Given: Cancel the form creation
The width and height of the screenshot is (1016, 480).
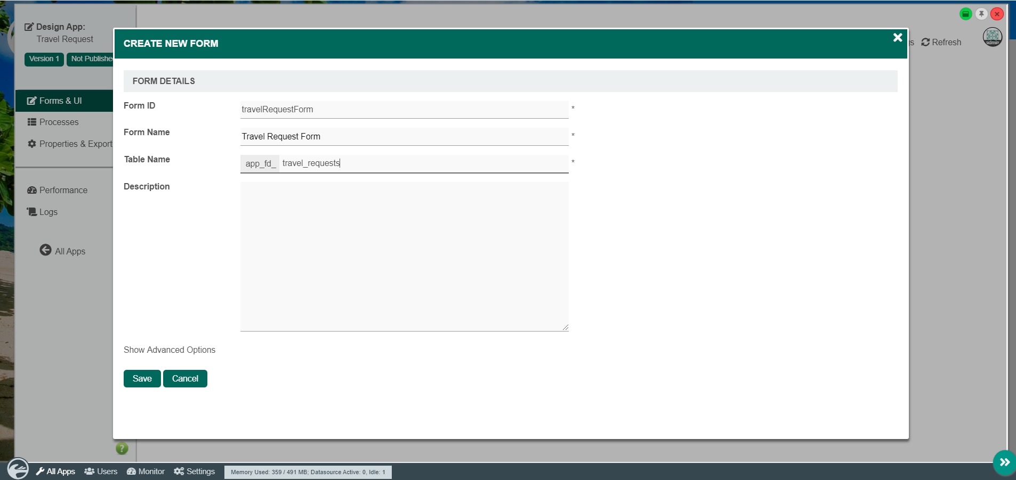Looking at the screenshot, I should click(x=185, y=378).
